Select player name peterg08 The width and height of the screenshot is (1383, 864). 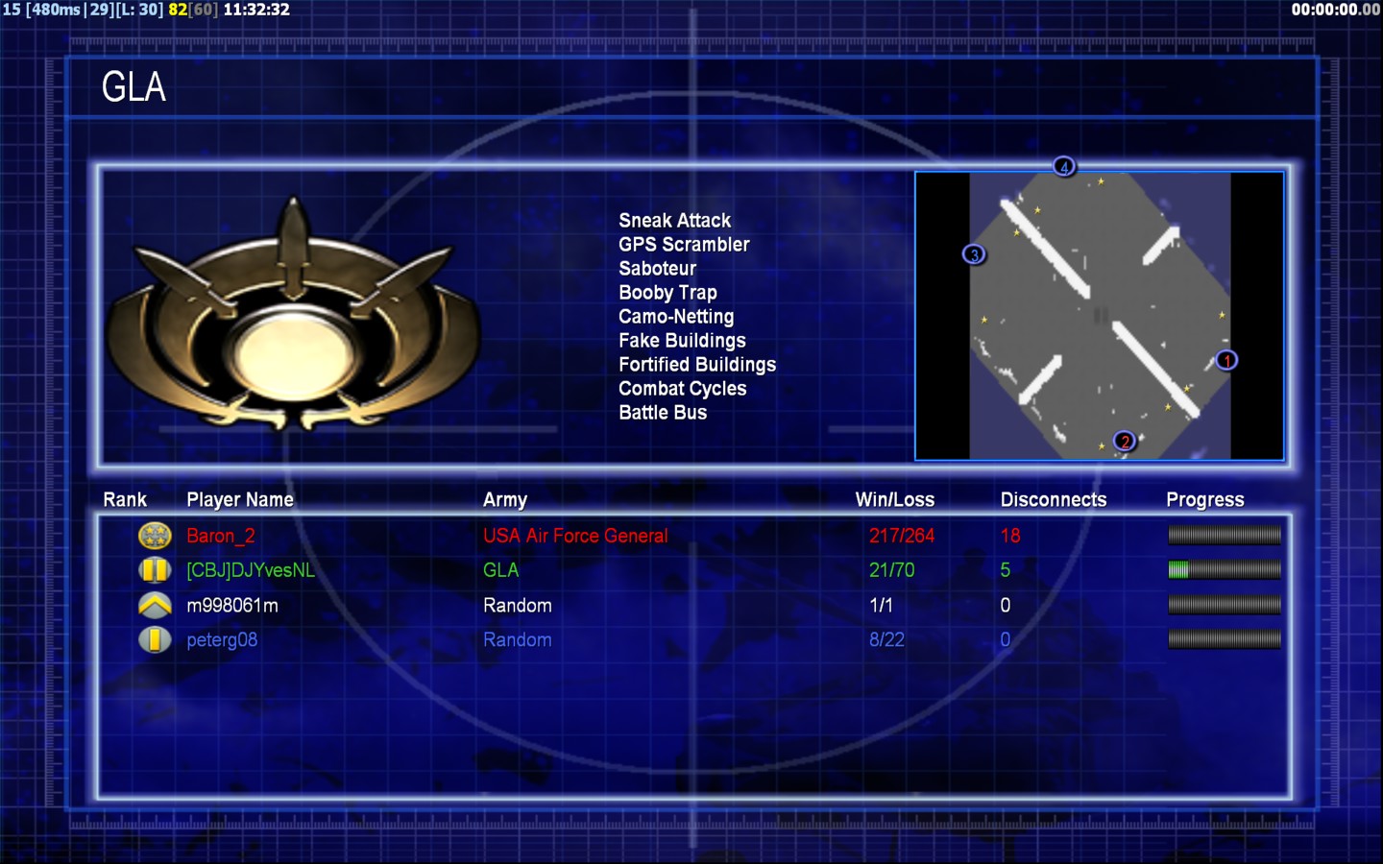click(222, 639)
